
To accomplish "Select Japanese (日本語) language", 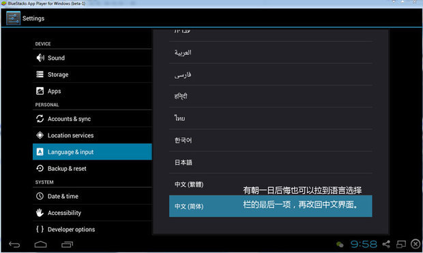I will [271, 163].
